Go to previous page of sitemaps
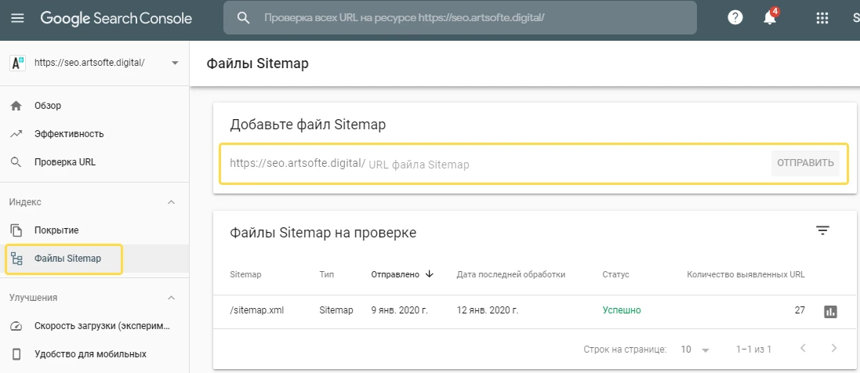Viewport: 860px width, 373px height. click(803, 348)
